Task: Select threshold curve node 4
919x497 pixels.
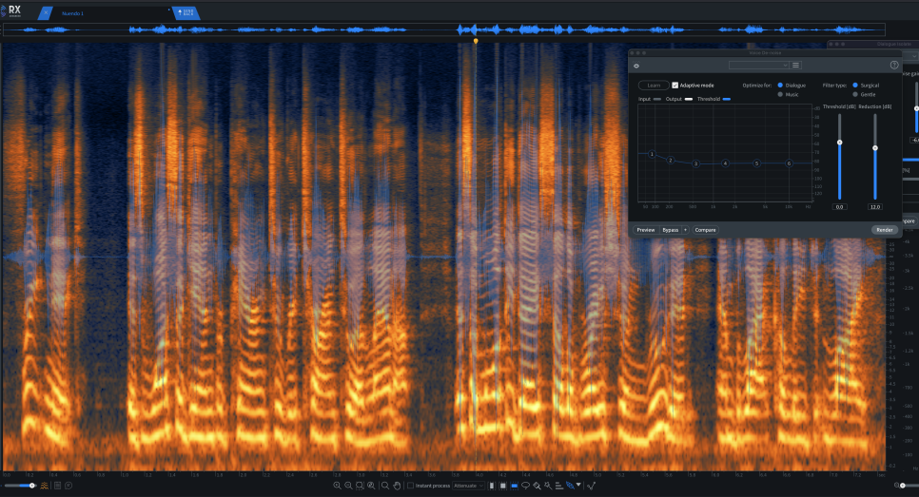Action: point(725,163)
